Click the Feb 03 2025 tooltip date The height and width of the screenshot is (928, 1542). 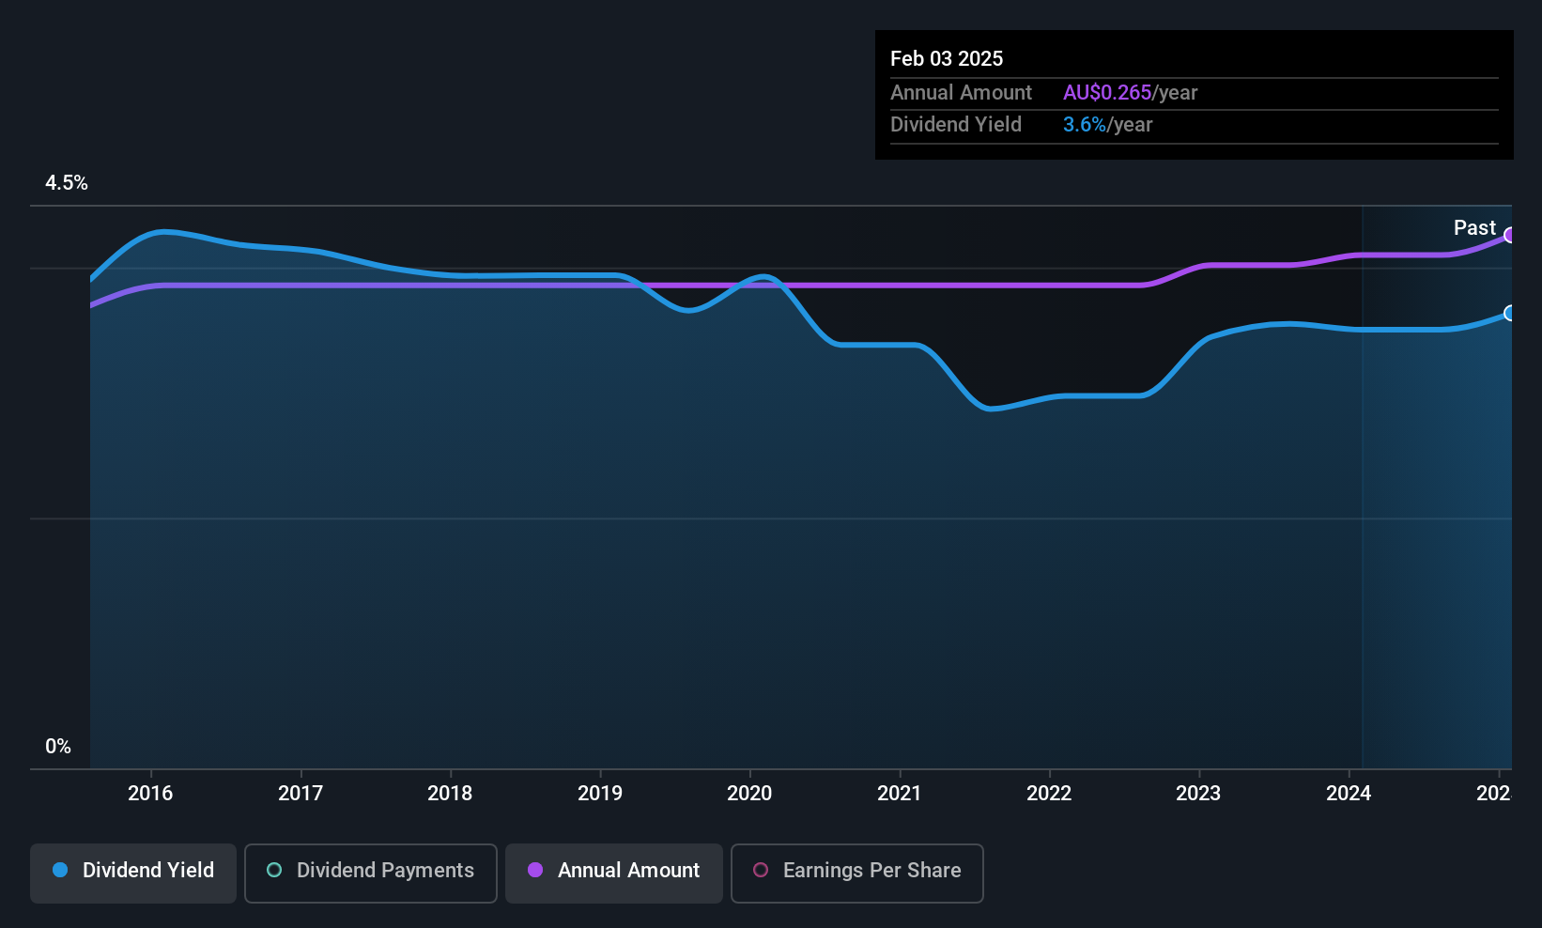point(947,58)
